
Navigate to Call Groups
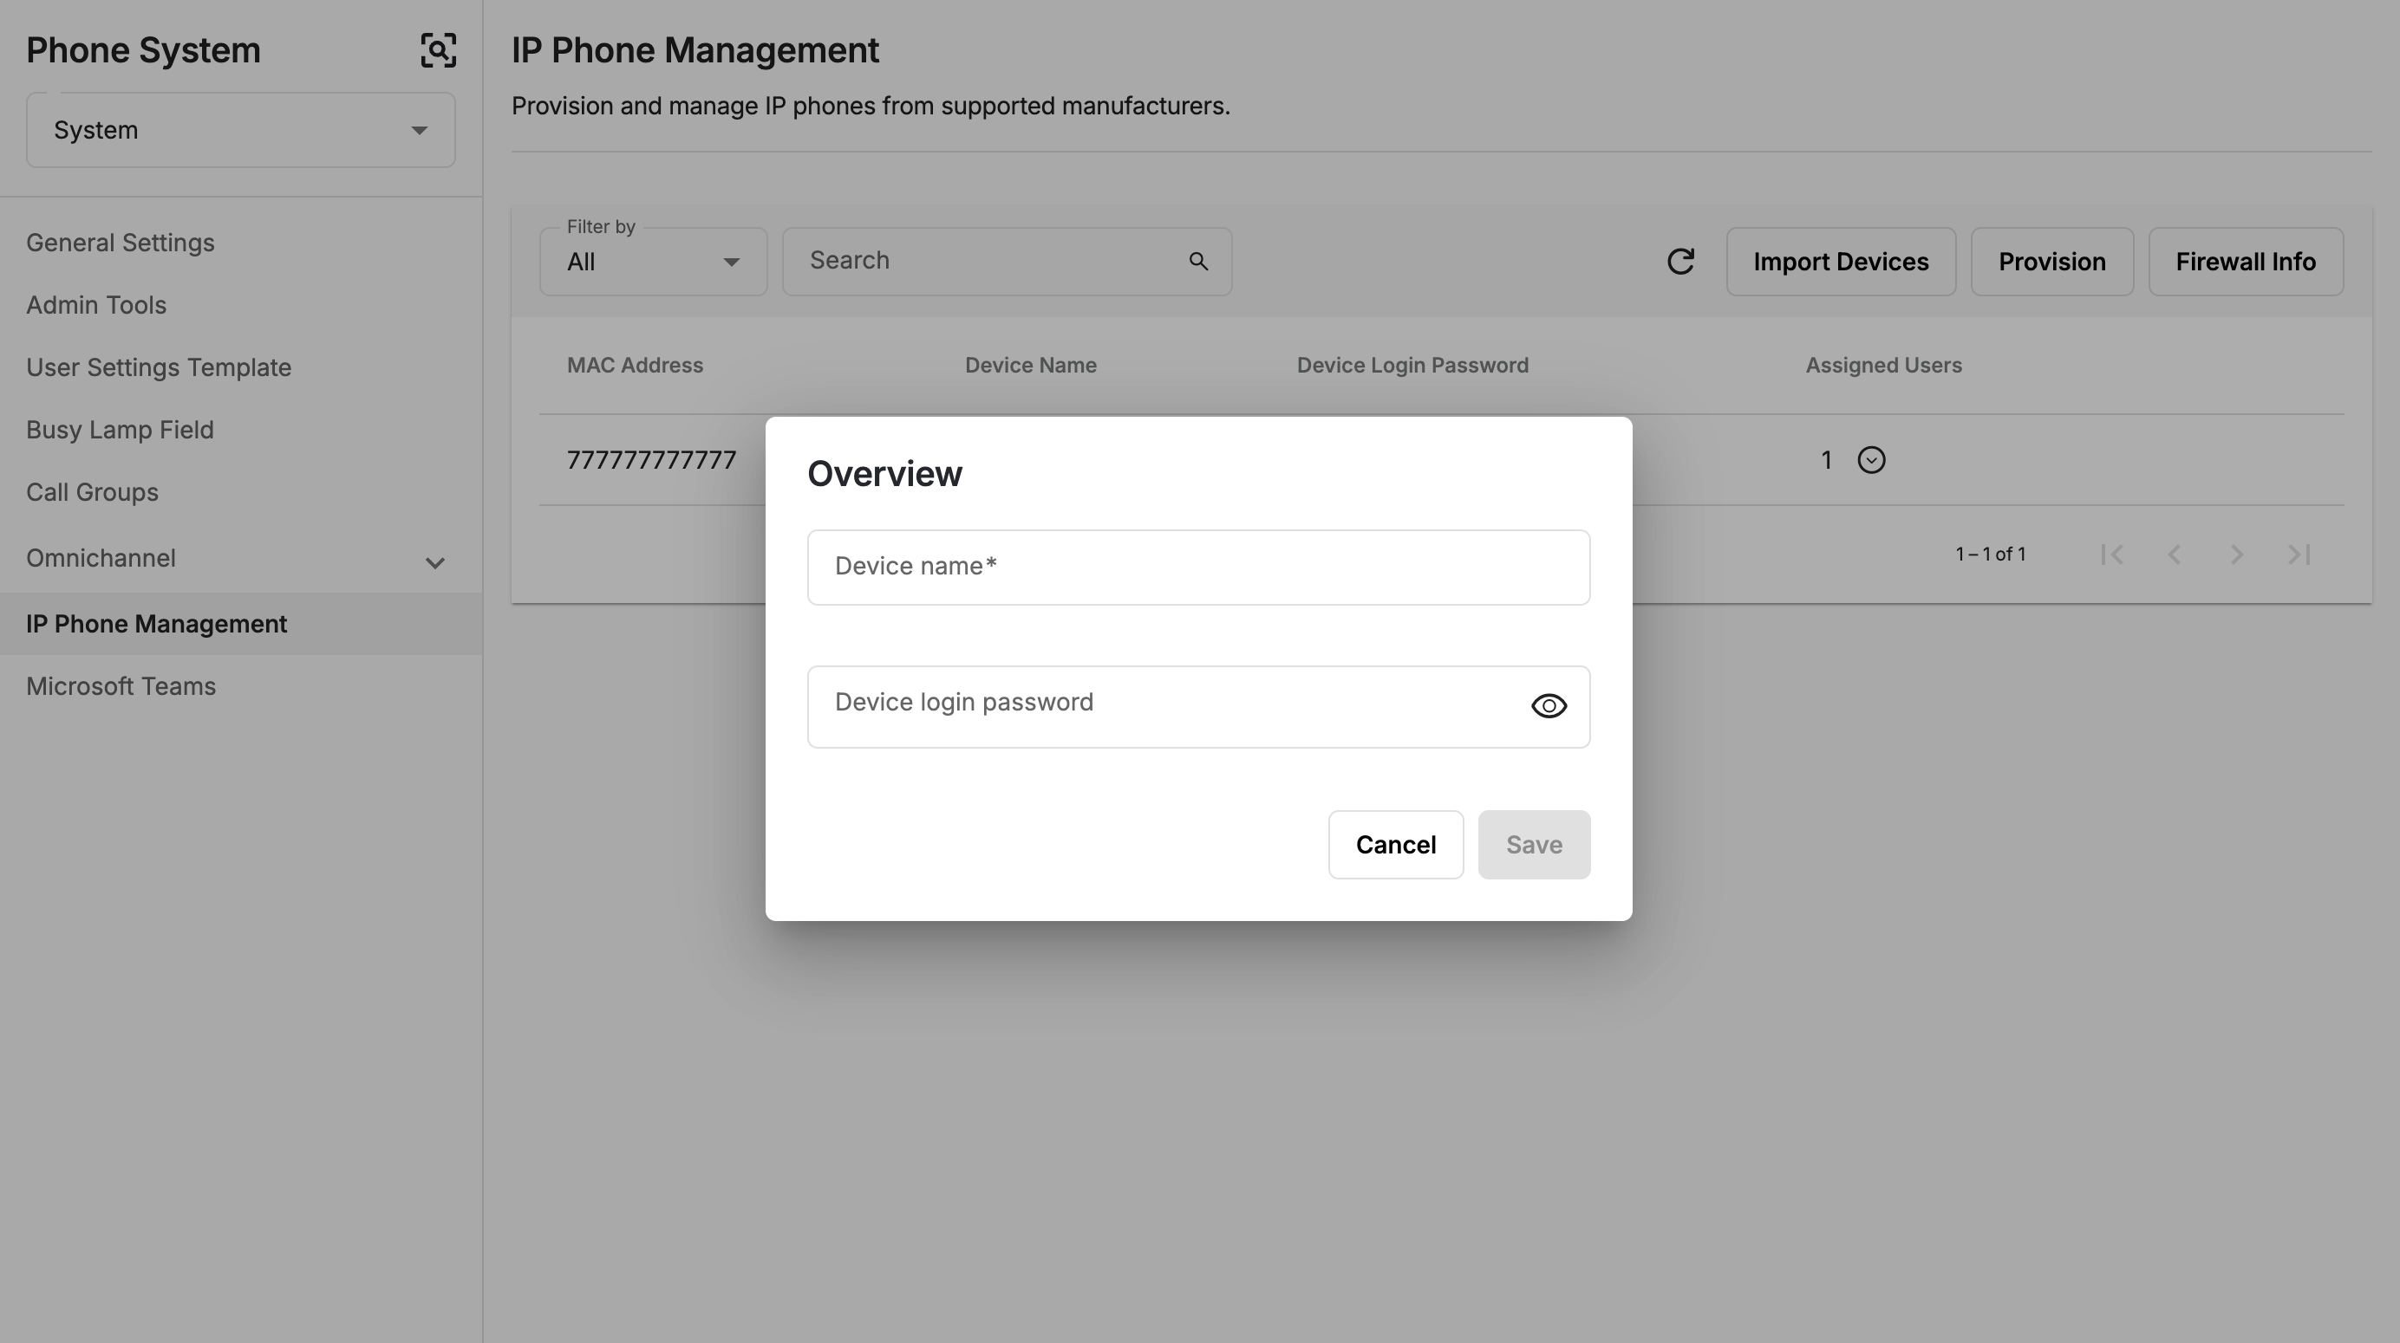(x=92, y=493)
